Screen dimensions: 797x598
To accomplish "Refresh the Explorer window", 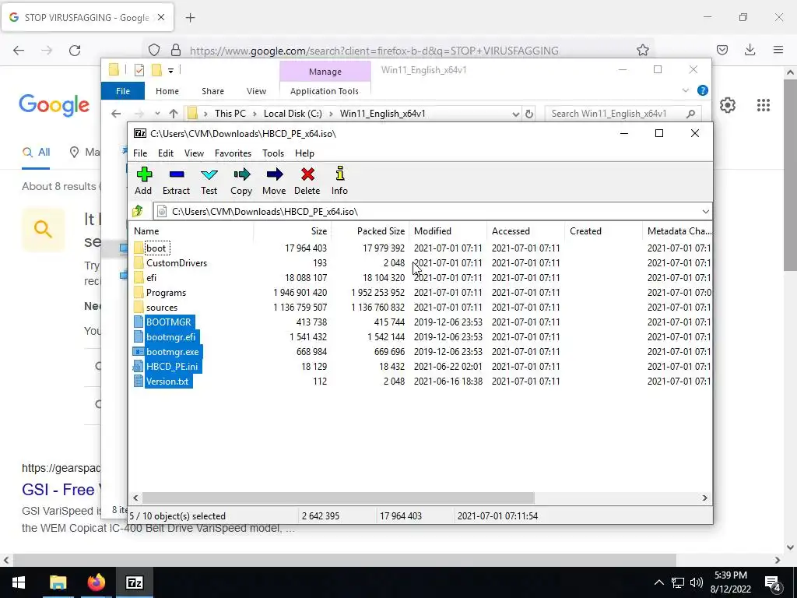I will [x=529, y=114].
